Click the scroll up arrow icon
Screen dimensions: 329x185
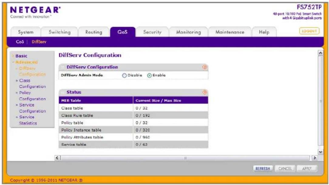click(321, 53)
